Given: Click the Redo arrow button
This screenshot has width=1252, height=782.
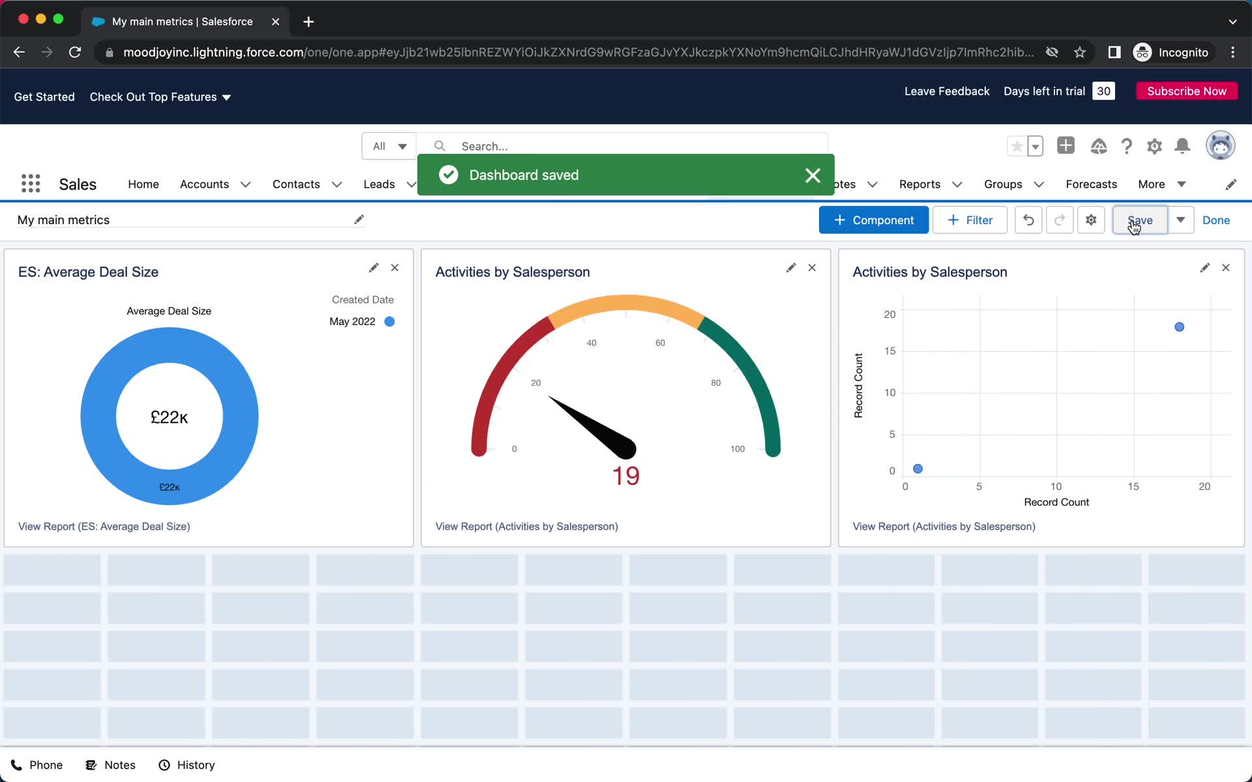Looking at the screenshot, I should (x=1060, y=220).
